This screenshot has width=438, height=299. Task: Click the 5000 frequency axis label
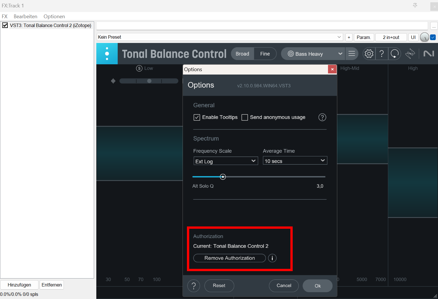click(x=362, y=279)
